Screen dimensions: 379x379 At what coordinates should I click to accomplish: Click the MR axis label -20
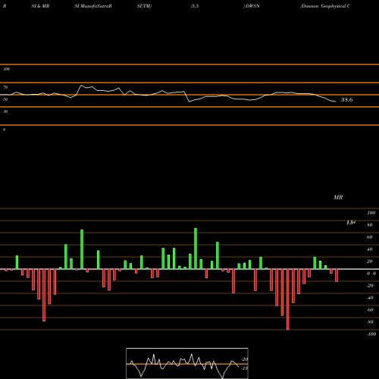(370, 286)
